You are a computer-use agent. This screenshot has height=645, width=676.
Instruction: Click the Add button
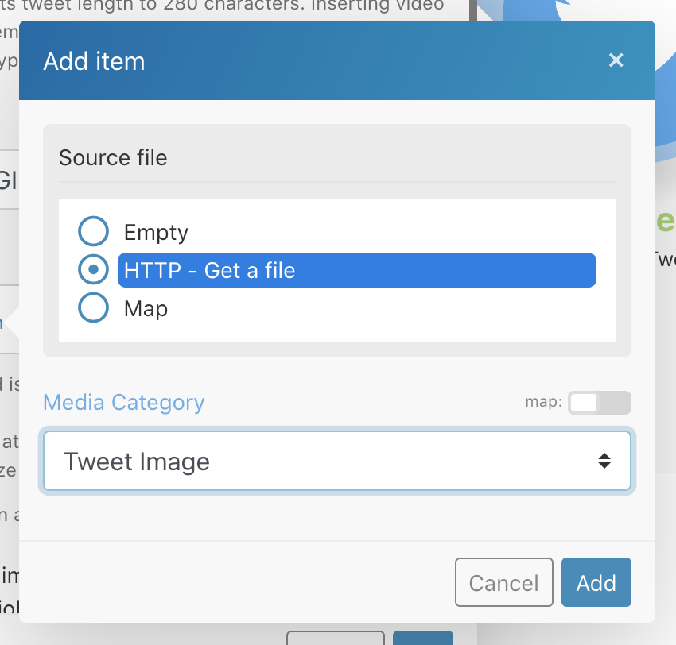[596, 582]
